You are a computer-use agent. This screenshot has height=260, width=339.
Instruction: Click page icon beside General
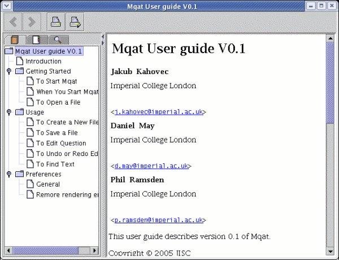coord(30,184)
